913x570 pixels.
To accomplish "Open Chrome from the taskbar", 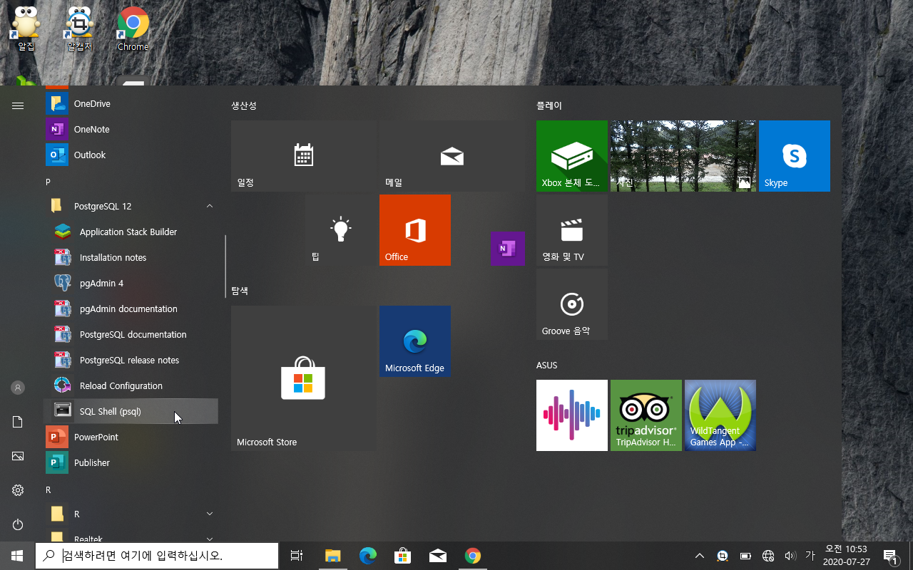I will (472, 556).
